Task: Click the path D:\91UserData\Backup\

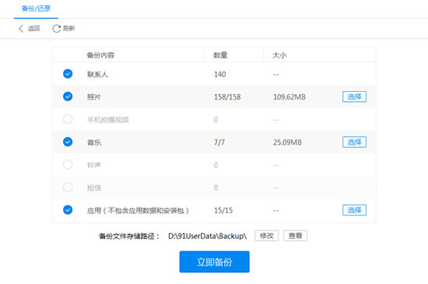Action: click(x=208, y=237)
